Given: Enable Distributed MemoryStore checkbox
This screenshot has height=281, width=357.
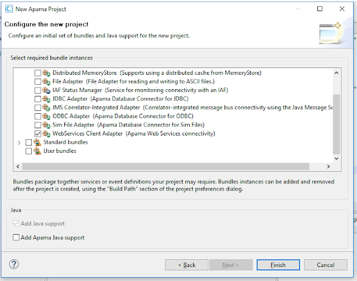Looking at the screenshot, I should coord(38,73).
